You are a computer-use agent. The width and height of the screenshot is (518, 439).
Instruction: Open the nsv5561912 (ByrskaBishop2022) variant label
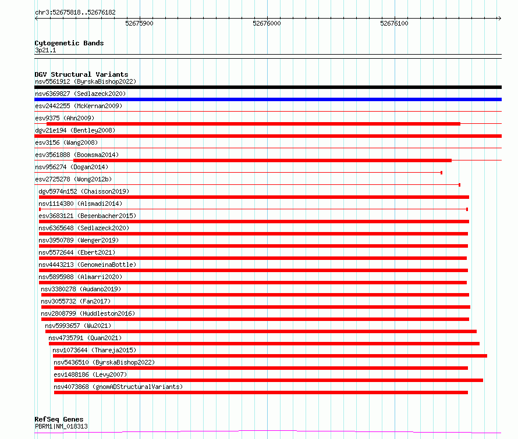pos(86,81)
